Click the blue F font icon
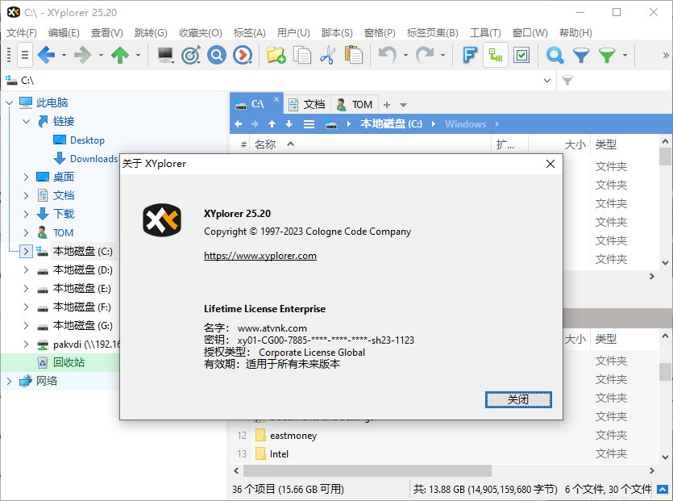 (x=470, y=55)
